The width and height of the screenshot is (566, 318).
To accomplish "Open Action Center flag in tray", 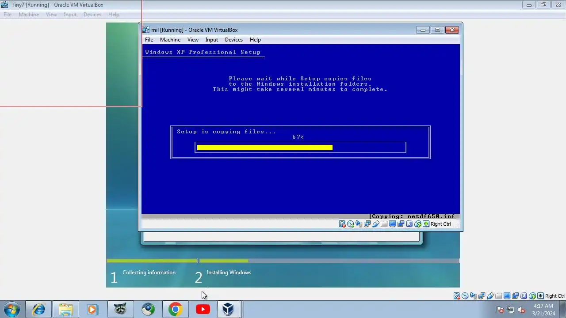I will (x=500, y=310).
